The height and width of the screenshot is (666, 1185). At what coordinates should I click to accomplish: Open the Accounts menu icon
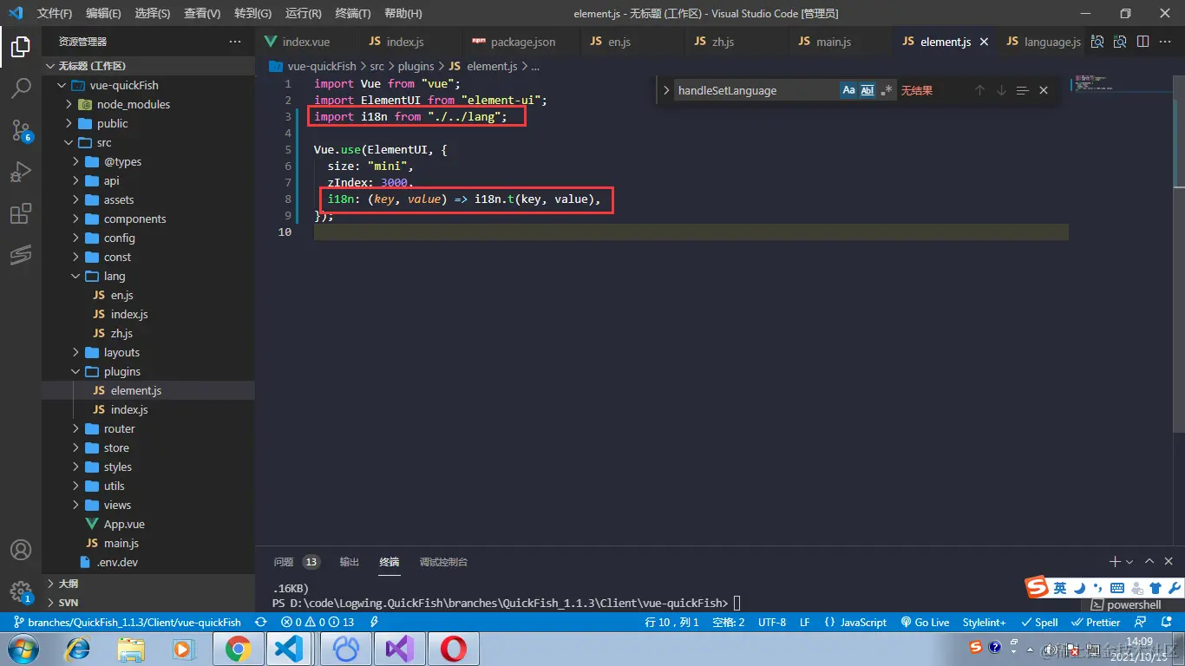coord(21,550)
